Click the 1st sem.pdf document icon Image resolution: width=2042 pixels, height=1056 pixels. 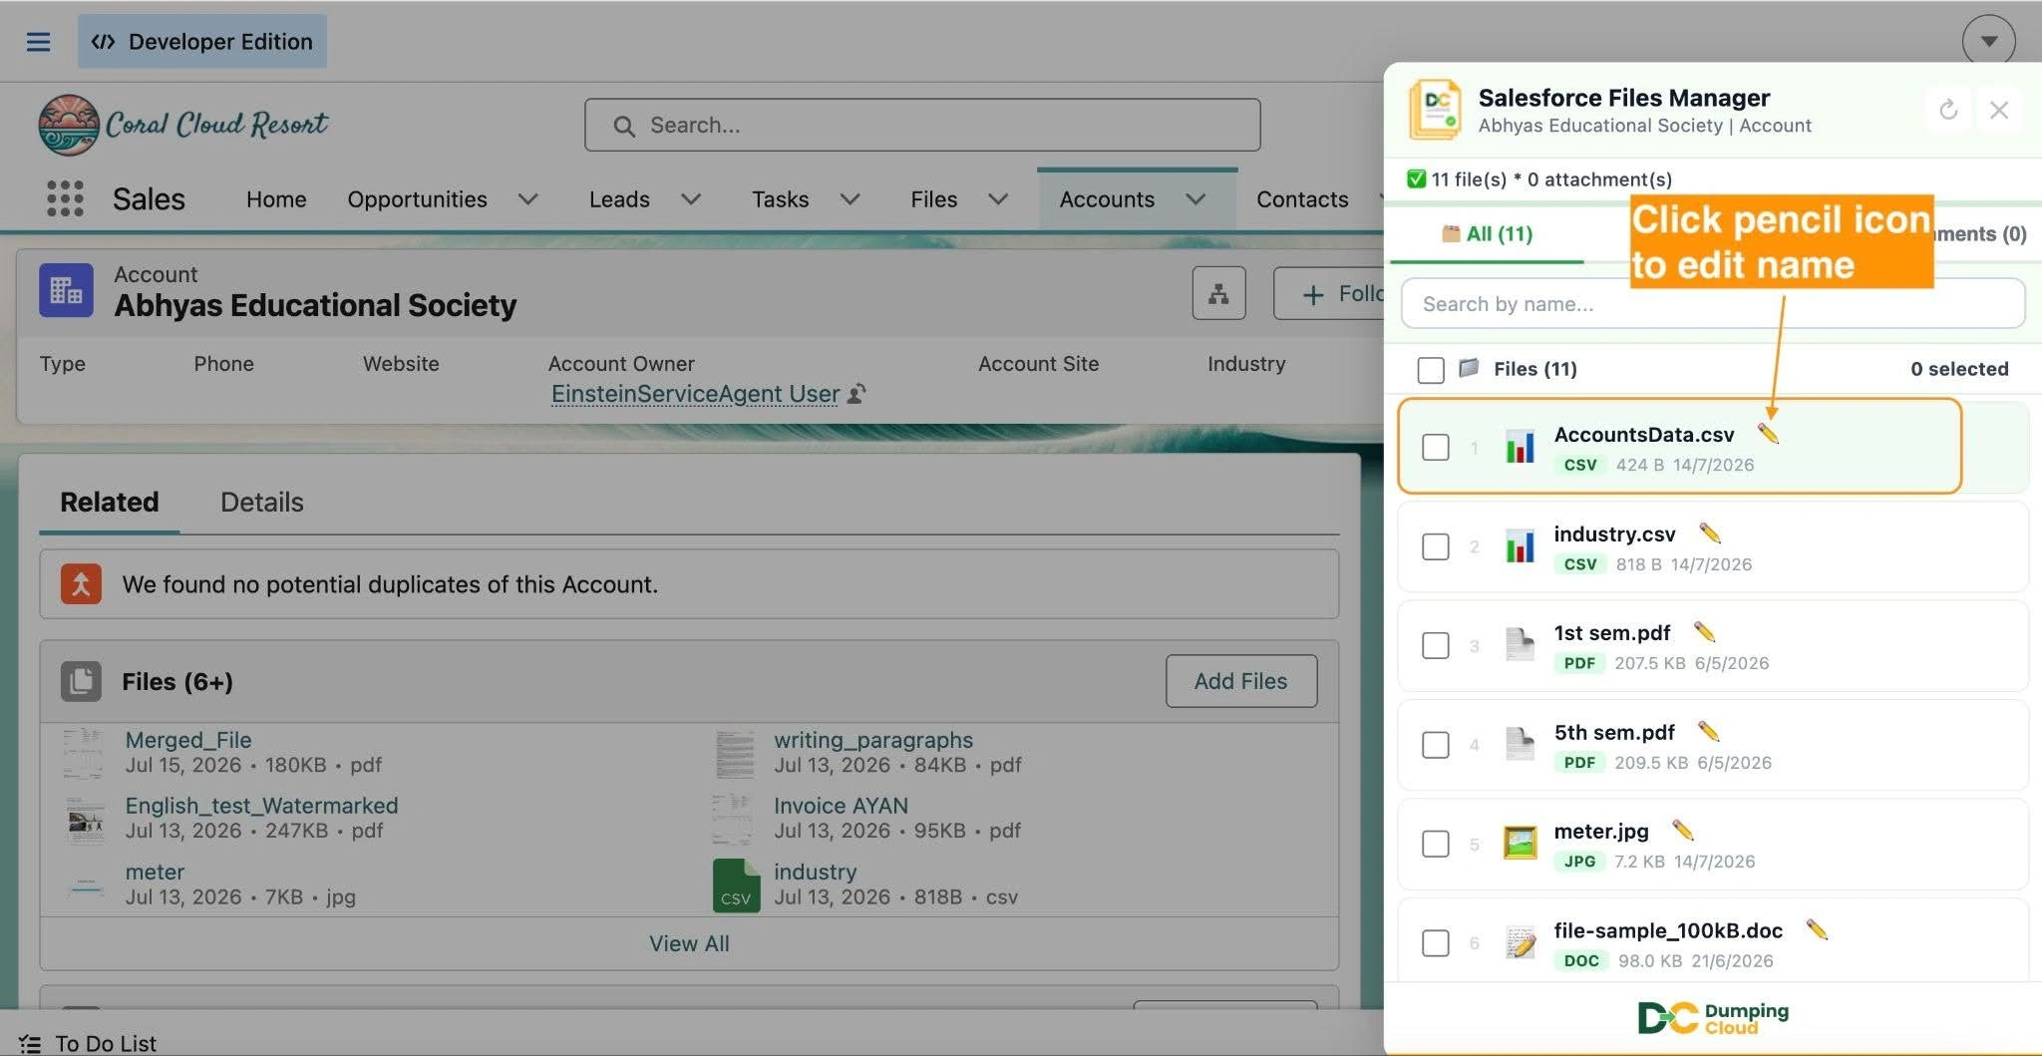pyautogui.click(x=1520, y=645)
